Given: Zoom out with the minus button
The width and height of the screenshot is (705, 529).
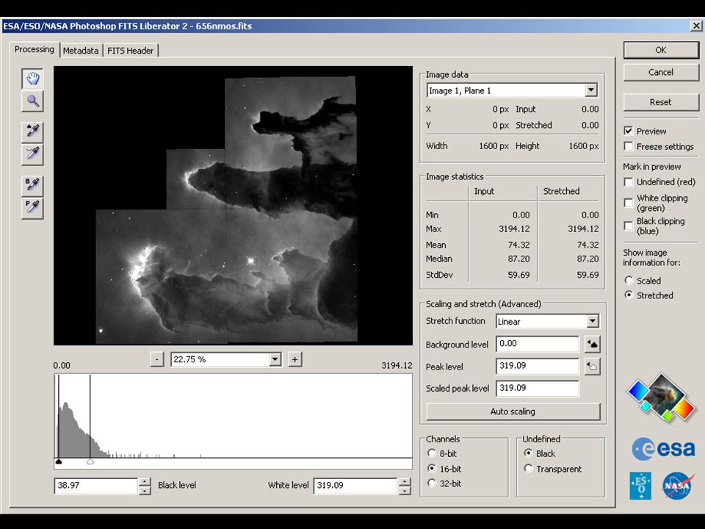Looking at the screenshot, I should pos(156,359).
